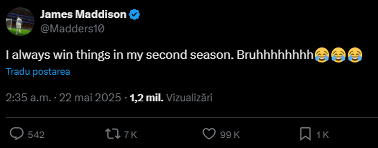Click the 542 replies count
Image resolution: width=378 pixels, height=148 pixels.
coord(36,135)
